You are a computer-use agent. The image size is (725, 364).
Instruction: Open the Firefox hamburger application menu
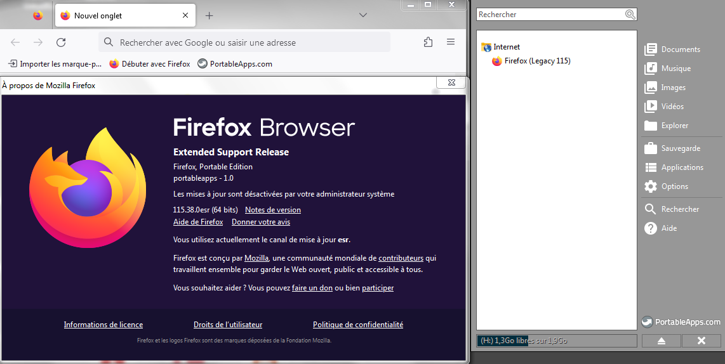[451, 42]
